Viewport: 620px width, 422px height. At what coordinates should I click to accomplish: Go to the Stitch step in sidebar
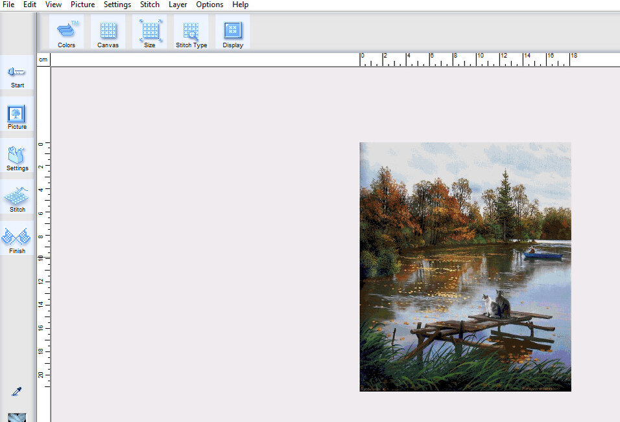click(x=17, y=197)
